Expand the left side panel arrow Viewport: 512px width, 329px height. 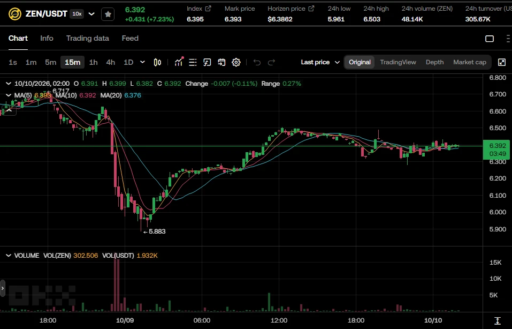pyautogui.click(x=3, y=288)
